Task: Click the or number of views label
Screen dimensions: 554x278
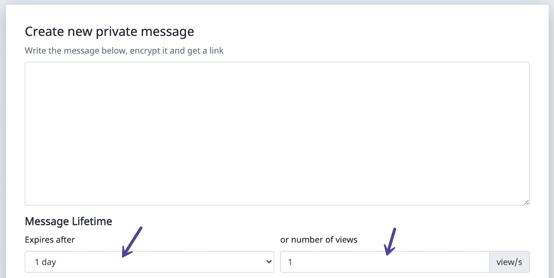Action: pos(318,239)
